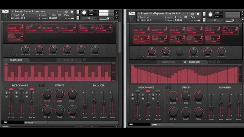
Task: Open the info icon in the Caisa header
Action: pos(72,12)
